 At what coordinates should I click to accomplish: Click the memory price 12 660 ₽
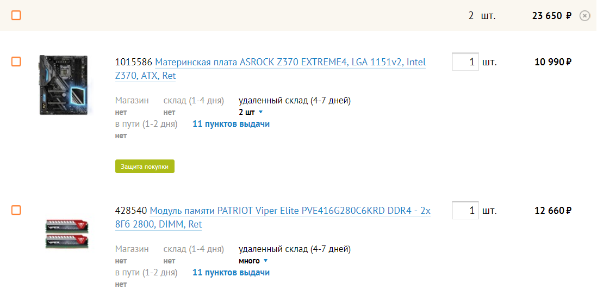pyautogui.click(x=552, y=211)
